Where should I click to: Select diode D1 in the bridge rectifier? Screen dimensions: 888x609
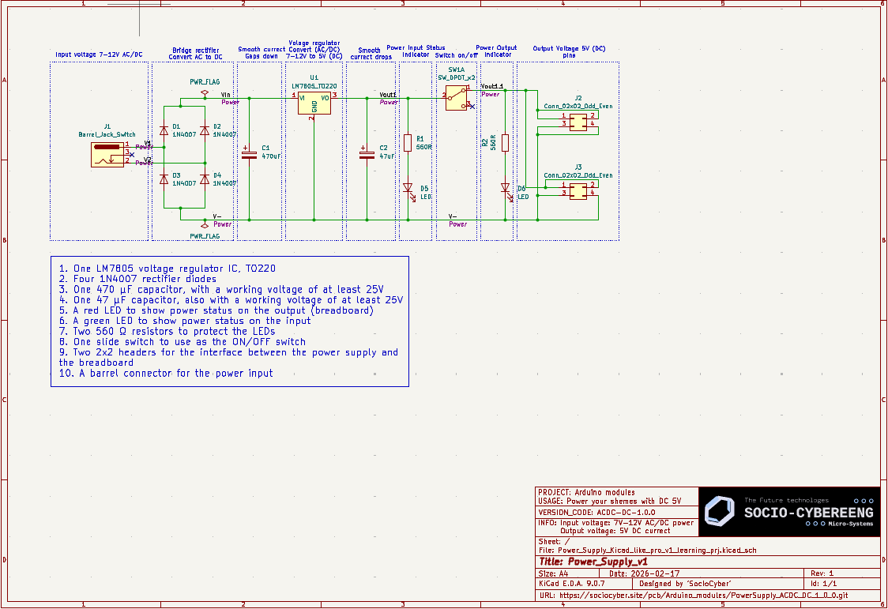coord(164,130)
